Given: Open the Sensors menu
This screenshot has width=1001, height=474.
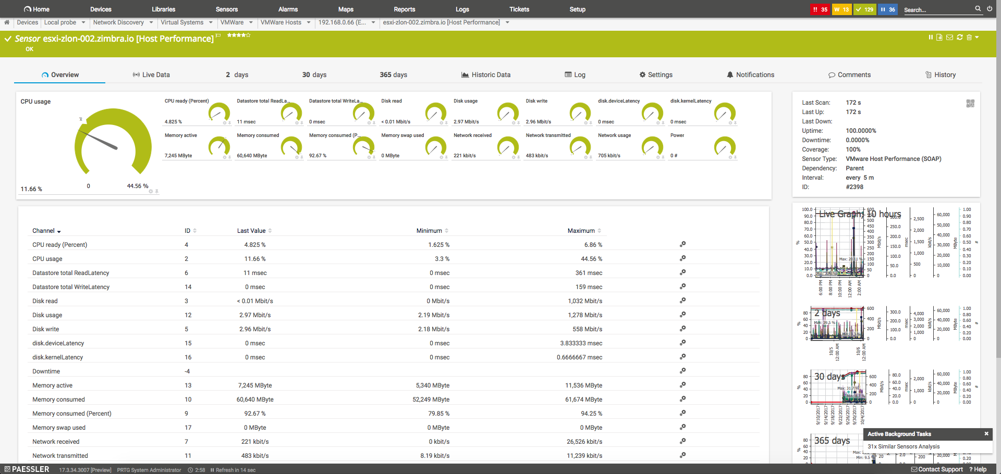Looking at the screenshot, I should pos(227,9).
